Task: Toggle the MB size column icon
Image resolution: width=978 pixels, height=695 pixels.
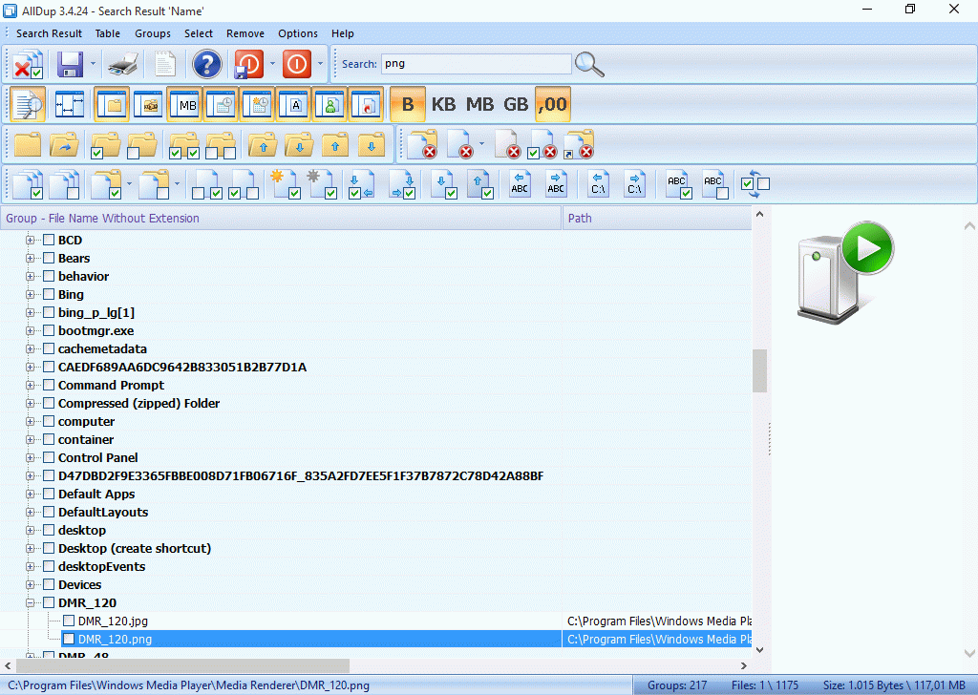Action: 184,104
